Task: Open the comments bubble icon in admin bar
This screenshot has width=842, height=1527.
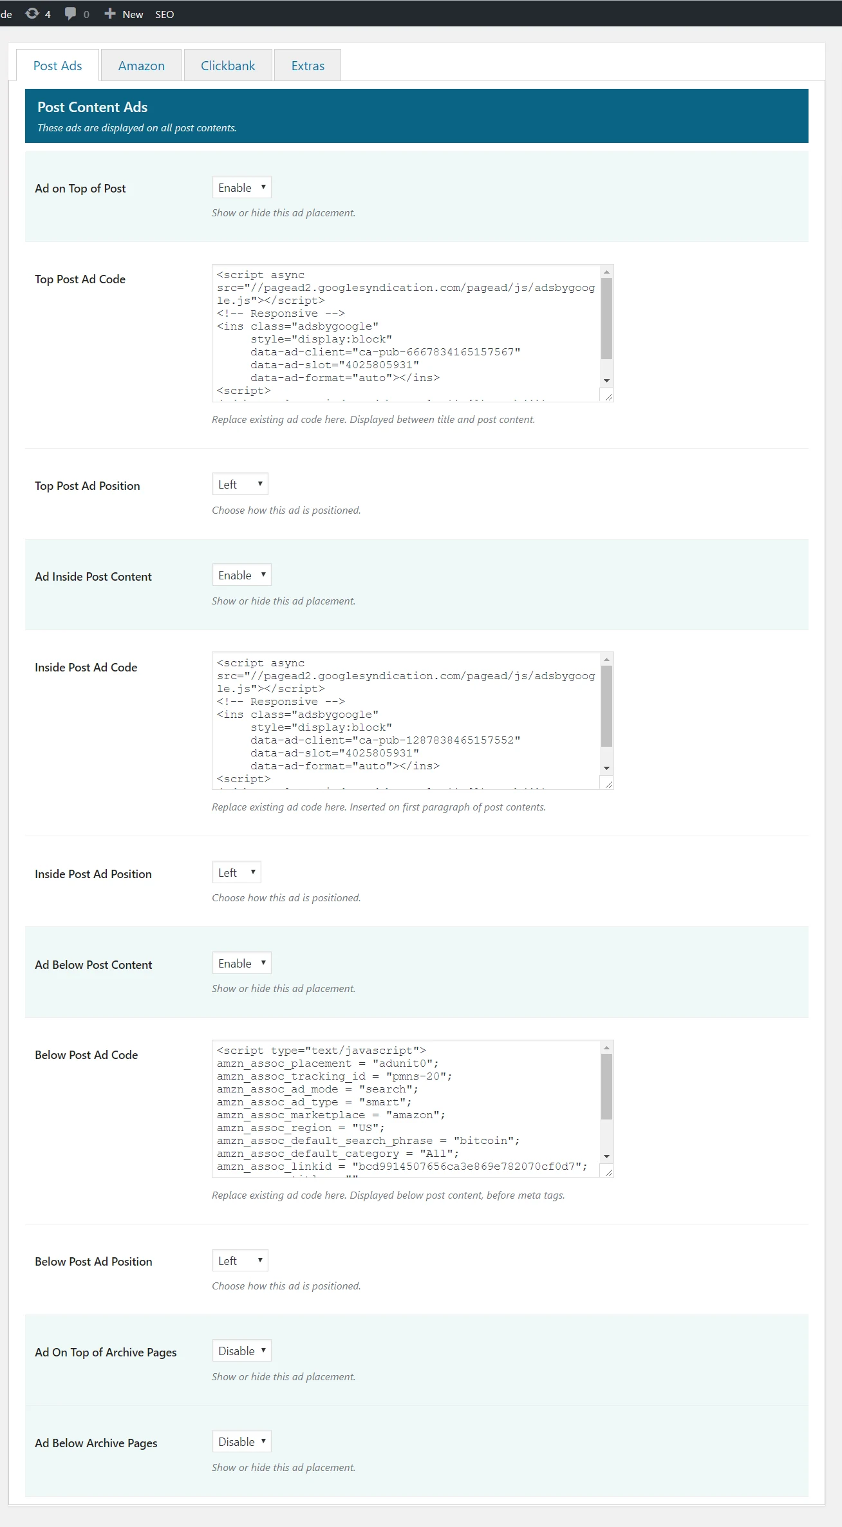Action: coord(71,14)
